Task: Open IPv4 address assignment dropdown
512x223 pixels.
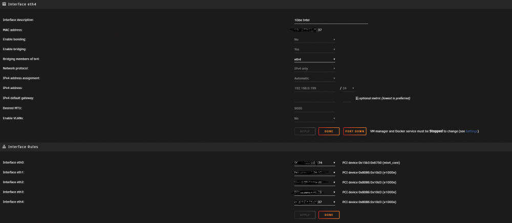Action: (315, 79)
